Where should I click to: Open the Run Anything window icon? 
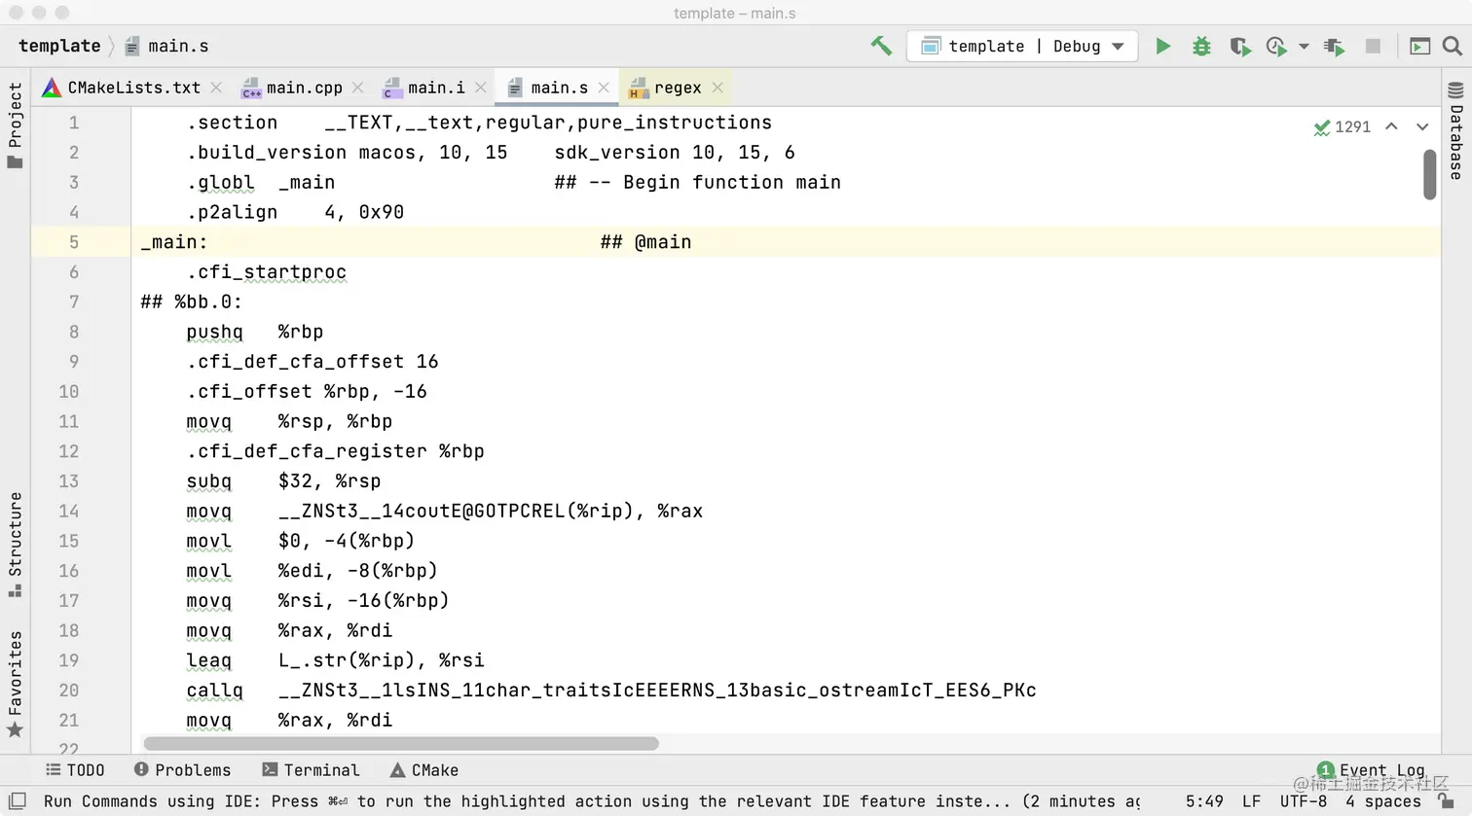click(1419, 46)
